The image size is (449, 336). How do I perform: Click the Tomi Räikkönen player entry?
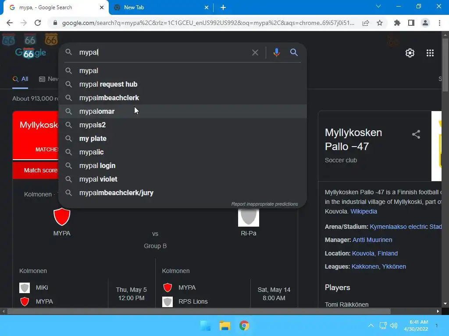point(347,304)
